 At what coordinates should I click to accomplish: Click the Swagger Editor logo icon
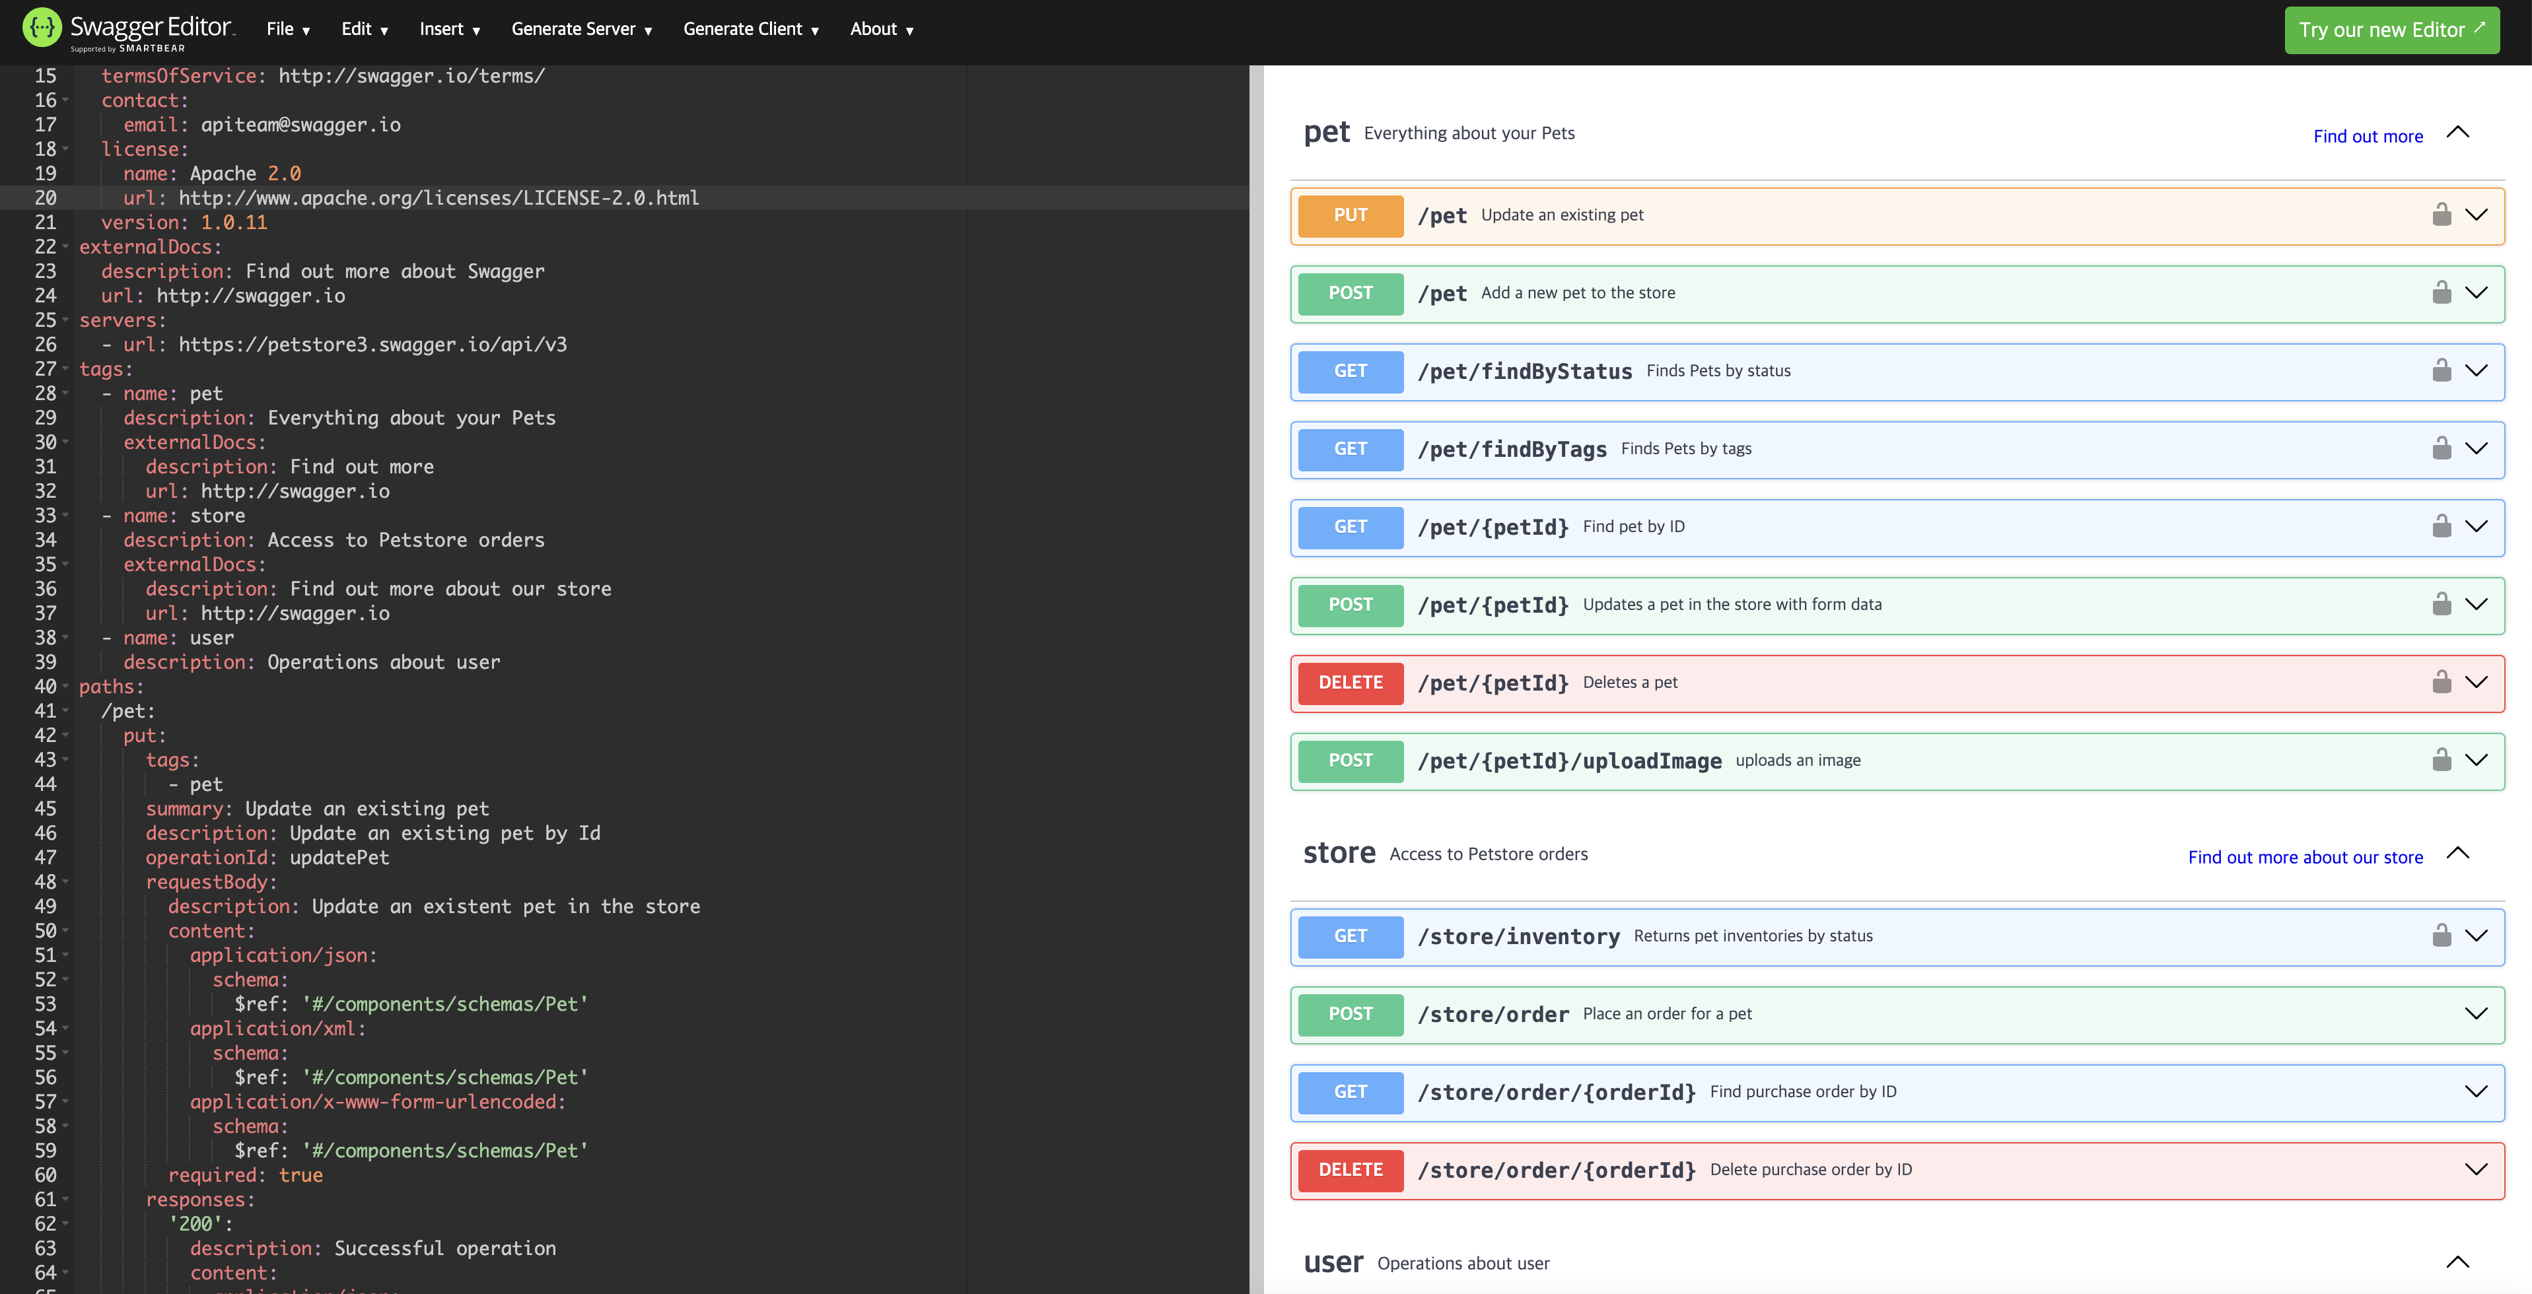[x=42, y=28]
